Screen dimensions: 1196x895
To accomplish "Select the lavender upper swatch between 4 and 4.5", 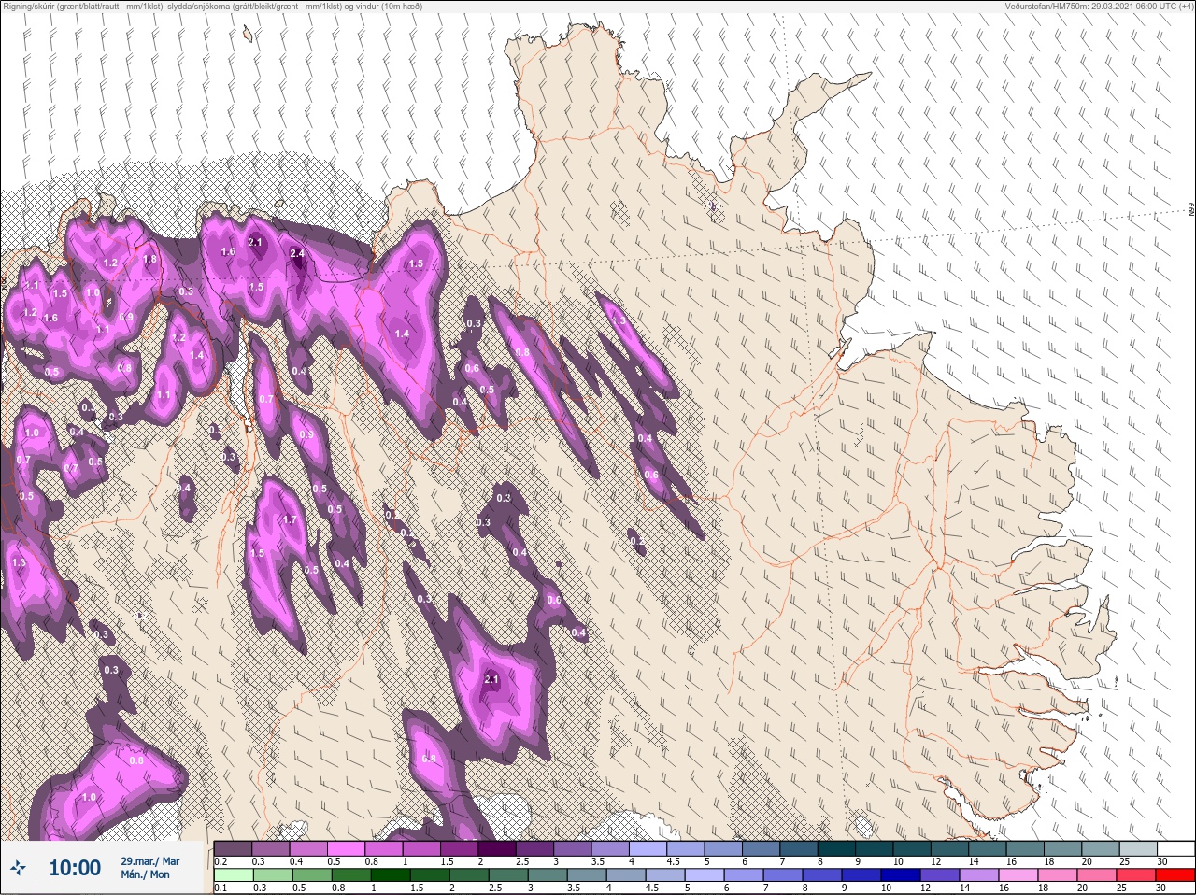I will (x=649, y=848).
